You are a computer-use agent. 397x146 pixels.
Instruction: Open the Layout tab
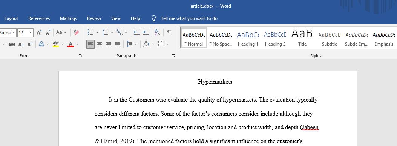click(x=11, y=18)
